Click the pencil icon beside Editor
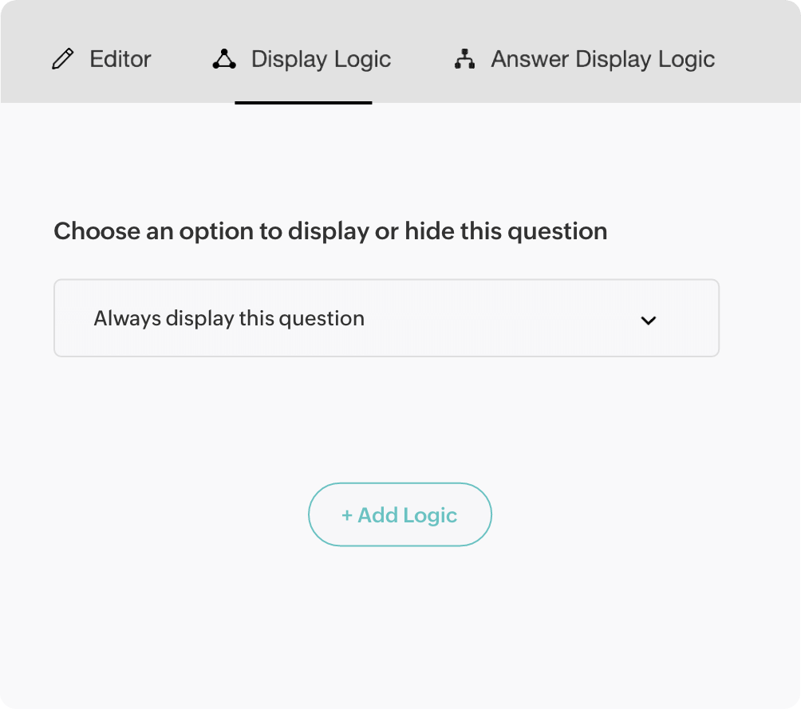The width and height of the screenshot is (801, 709). click(62, 59)
